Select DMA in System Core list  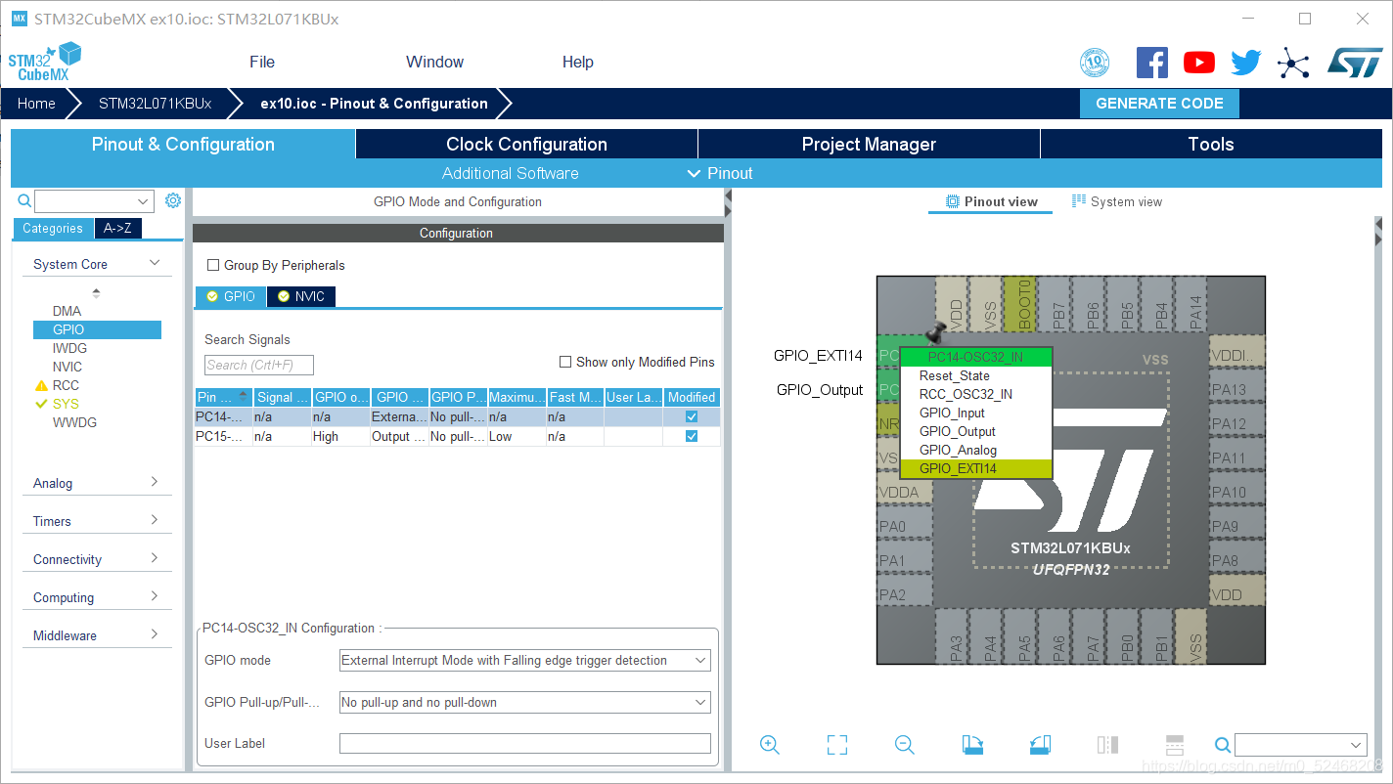[x=67, y=311]
